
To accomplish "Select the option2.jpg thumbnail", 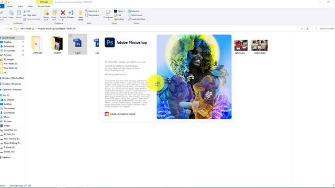I will click(260, 45).
